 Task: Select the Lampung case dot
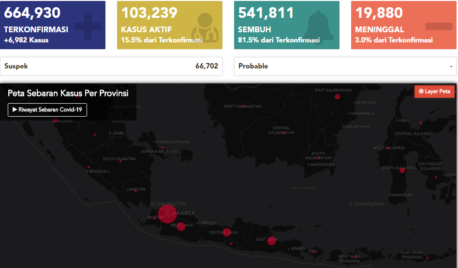(x=135, y=191)
